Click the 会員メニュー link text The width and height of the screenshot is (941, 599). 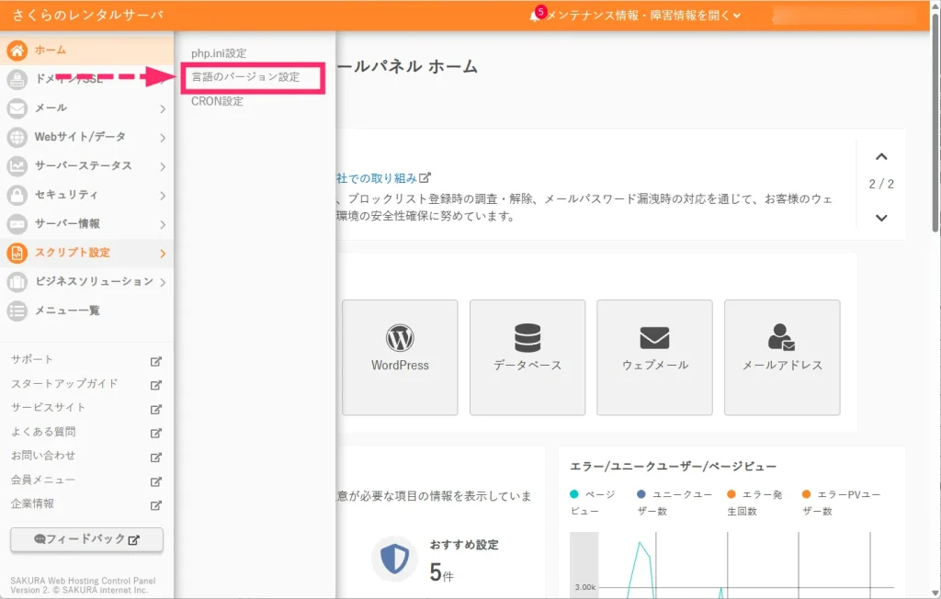click(x=43, y=480)
